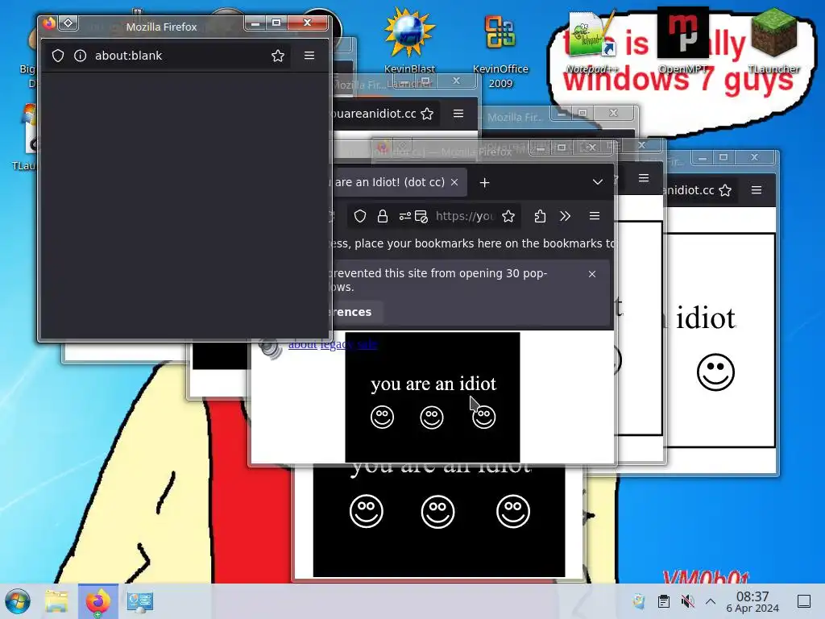The image size is (825, 619).
Task: Click the padlock site security icon
Action: [x=383, y=216]
